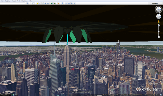The width and height of the screenshot is (163, 96).
Task: Click the search input field
Action: (x=13, y=3)
